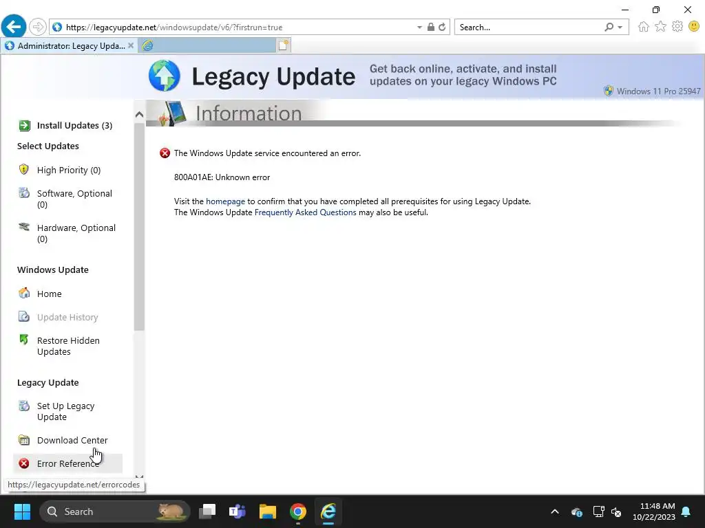Open Google Chrome from taskbar
The image size is (705, 528).
pyautogui.click(x=297, y=511)
